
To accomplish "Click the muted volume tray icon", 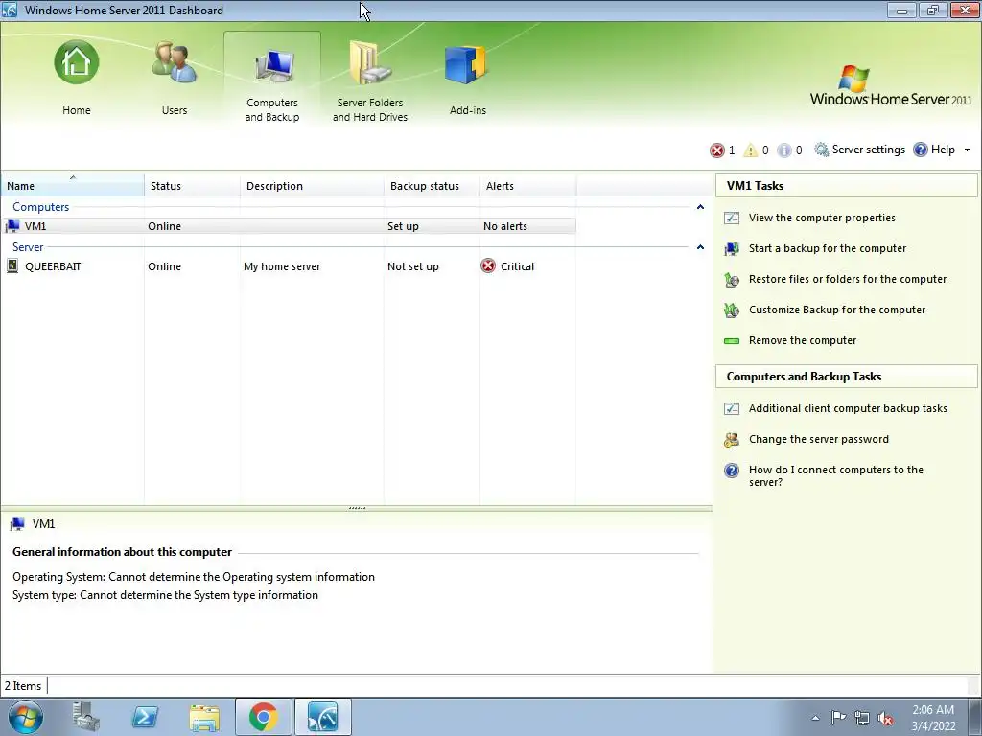I will pyautogui.click(x=885, y=718).
